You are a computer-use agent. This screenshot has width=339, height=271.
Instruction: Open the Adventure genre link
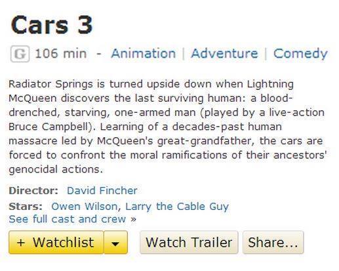pyautogui.click(x=224, y=54)
